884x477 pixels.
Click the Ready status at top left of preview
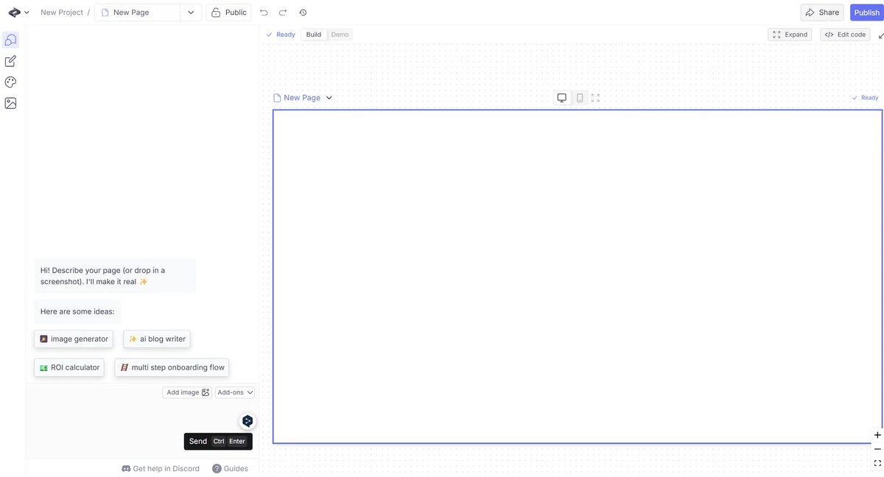pyautogui.click(x=281, y=35)
